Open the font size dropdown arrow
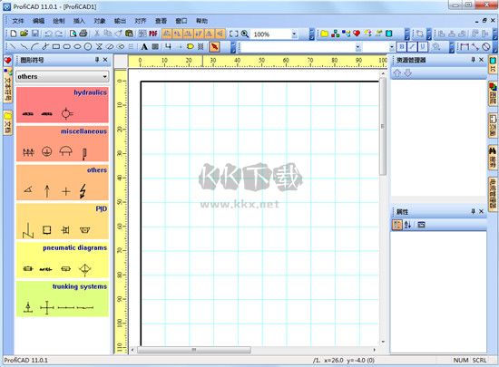499x367 pixels. (x=392, y=47)
